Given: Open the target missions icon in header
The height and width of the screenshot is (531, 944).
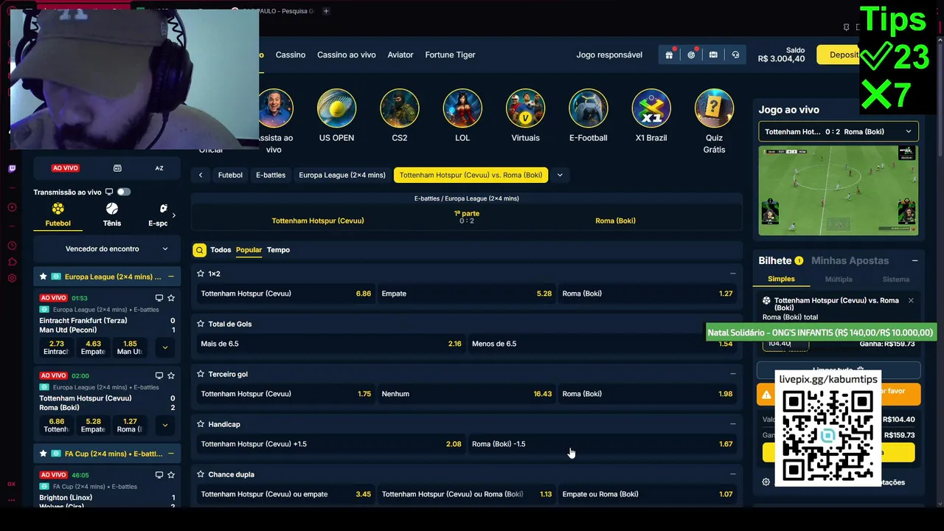Looking at the screenshot, I should 691,55.
